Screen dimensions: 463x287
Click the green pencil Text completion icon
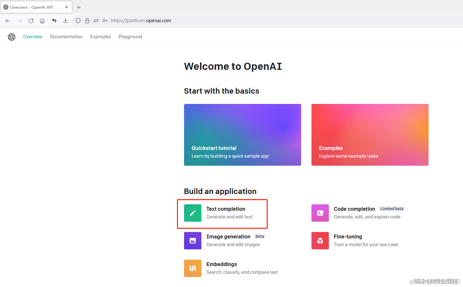click(193, 213)
